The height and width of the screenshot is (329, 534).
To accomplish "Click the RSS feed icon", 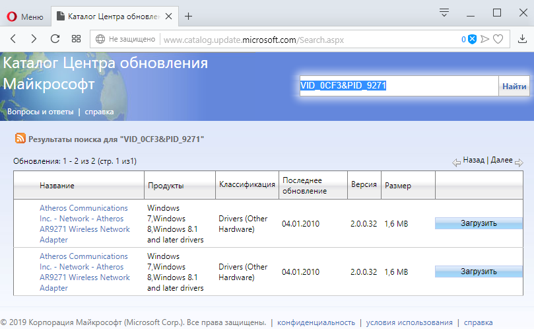I will coord(20,138).
